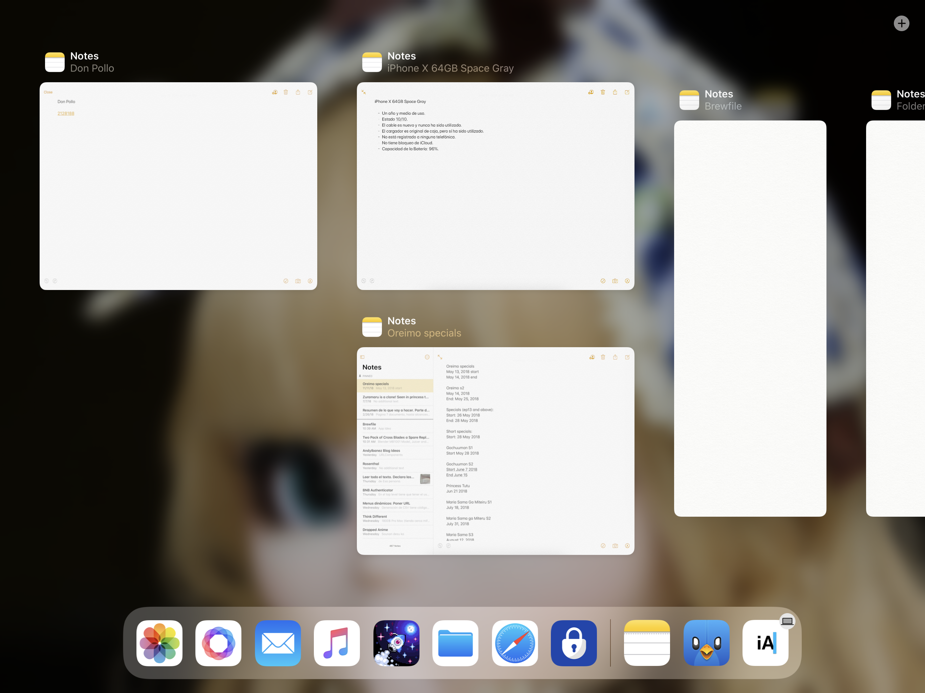Share the Don Pollo note

tap(298, 92)
